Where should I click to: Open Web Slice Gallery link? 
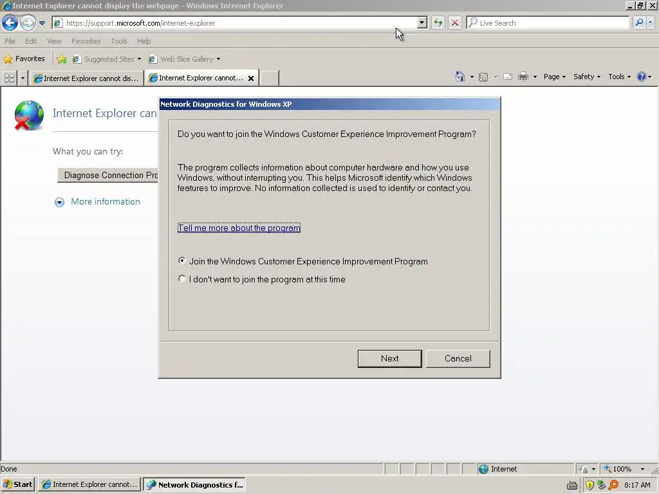(x=184, y=59)
